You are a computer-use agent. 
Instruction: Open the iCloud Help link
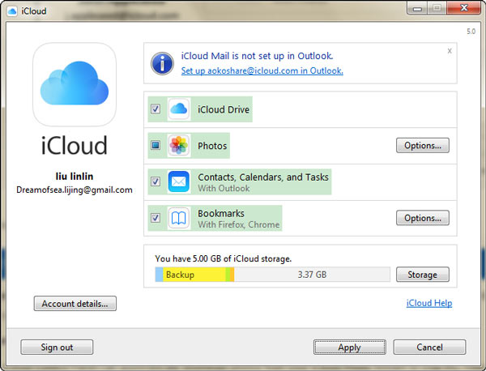point(429,303)
